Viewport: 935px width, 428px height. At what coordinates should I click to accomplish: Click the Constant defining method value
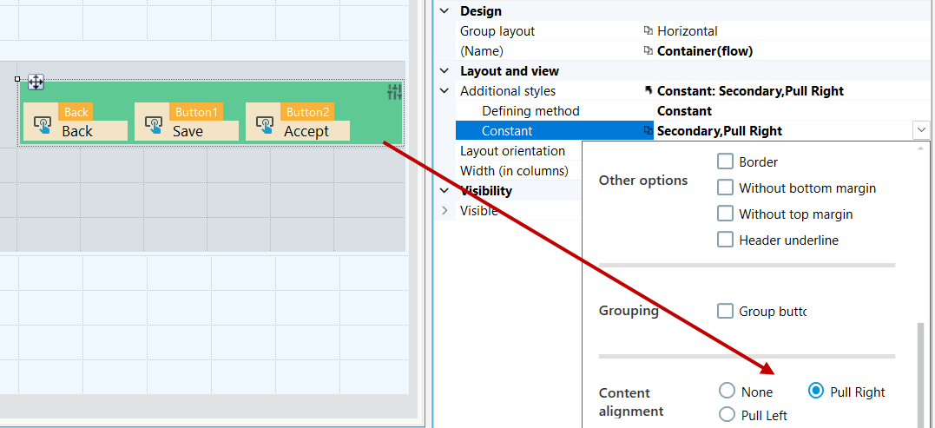point(684,111)
